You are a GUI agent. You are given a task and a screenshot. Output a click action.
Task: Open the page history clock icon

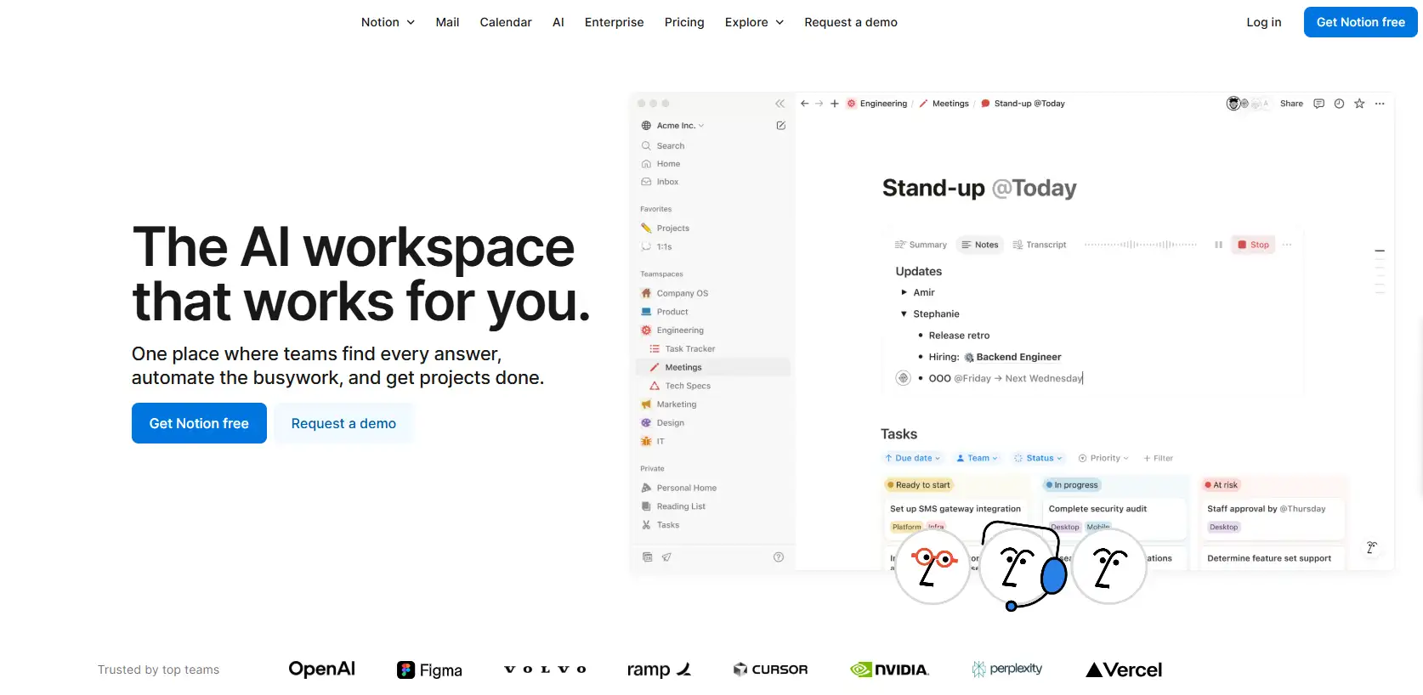[1339, 104]
